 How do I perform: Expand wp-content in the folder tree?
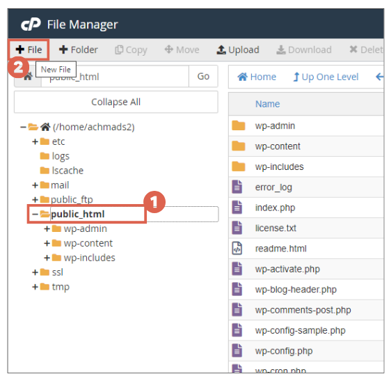tap(47, 243)
